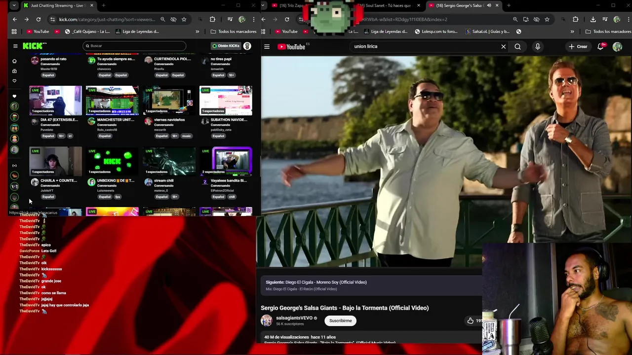The height and width of the screenshot is (355, 632).
Task: Open site info icon in the Kick address bar
Action: tap(52, 19)
